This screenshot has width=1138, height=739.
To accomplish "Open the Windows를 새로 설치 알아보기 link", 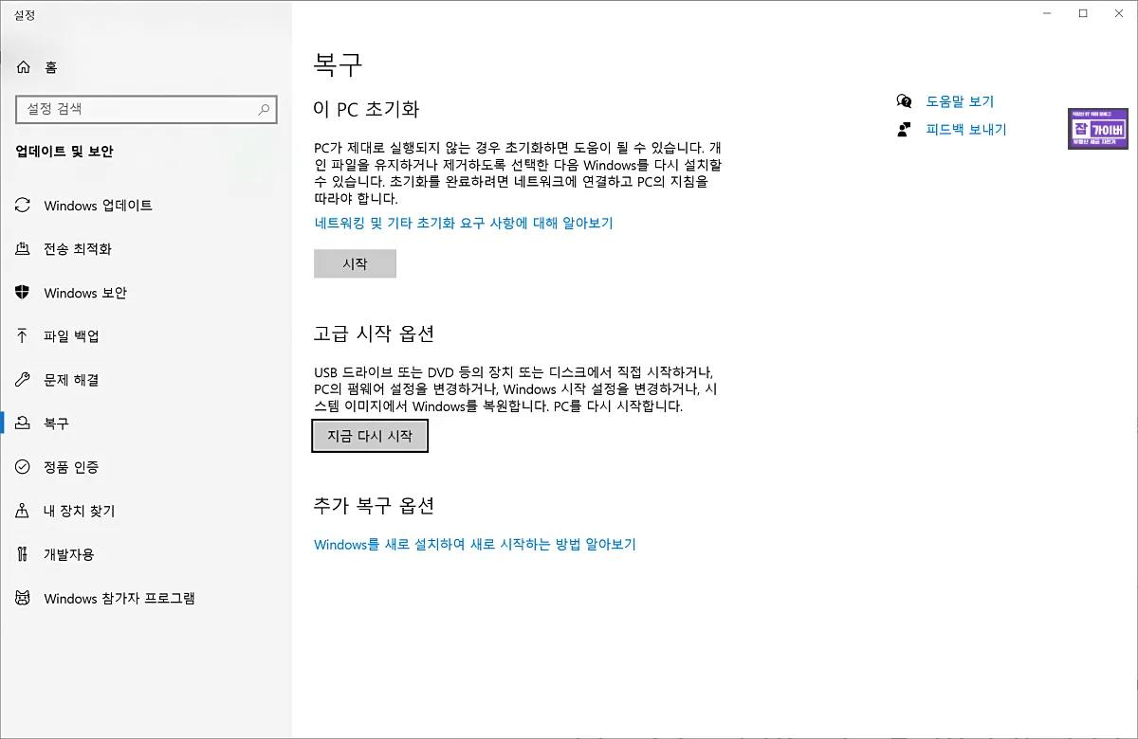I will point(475,545).
